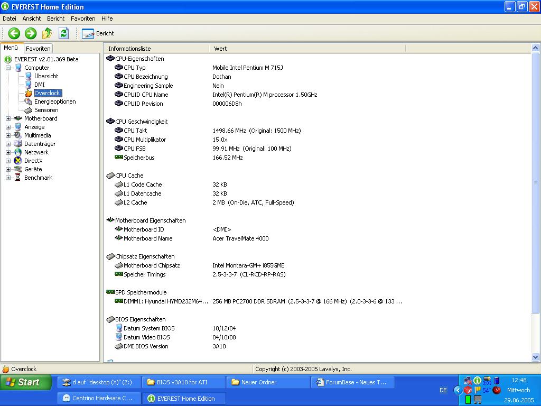
Task: Click the Motherboard icon in tree
Action: 18,119
